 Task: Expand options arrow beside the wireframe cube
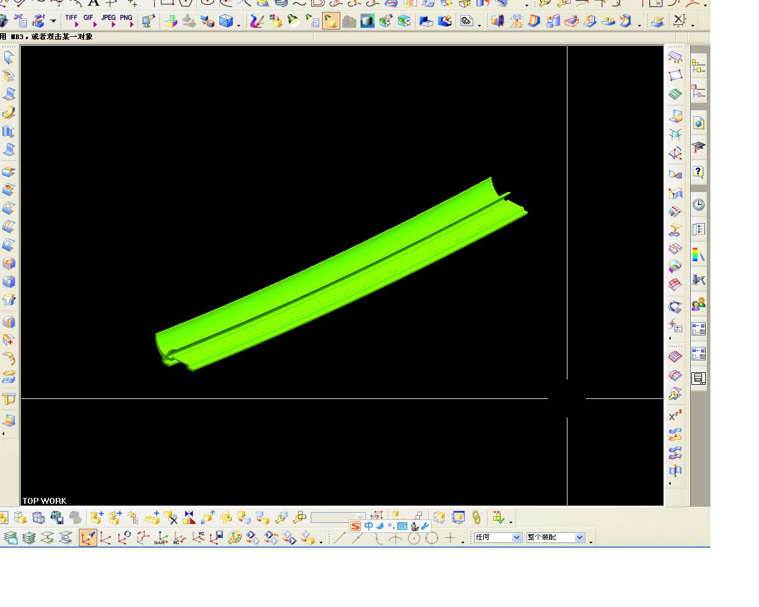[x=238, y=25]
